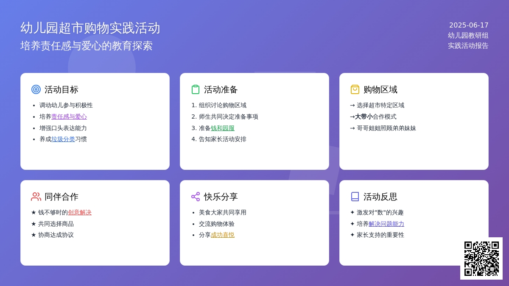Click the bullet 增强口头表达能力

point(63,128)
